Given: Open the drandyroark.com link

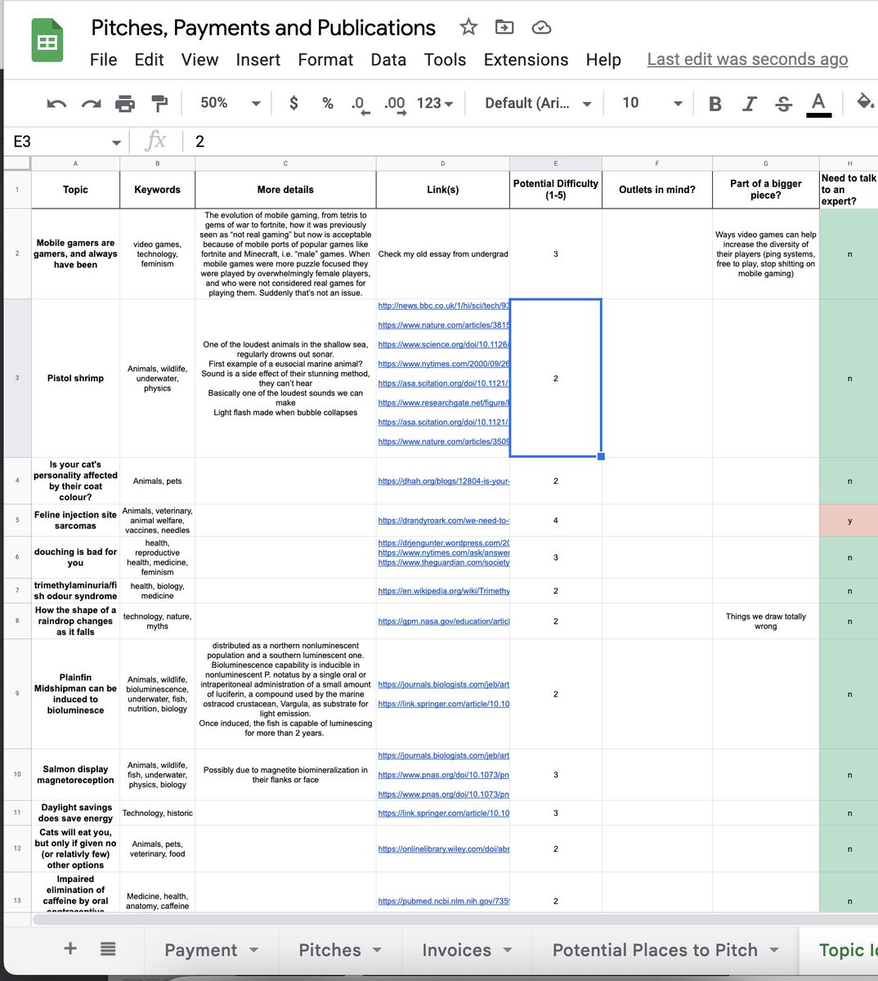Looking at the screenshot, I should (444, 521).
